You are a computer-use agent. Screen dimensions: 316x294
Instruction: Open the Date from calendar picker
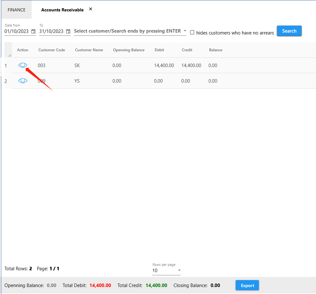point(34,31)
